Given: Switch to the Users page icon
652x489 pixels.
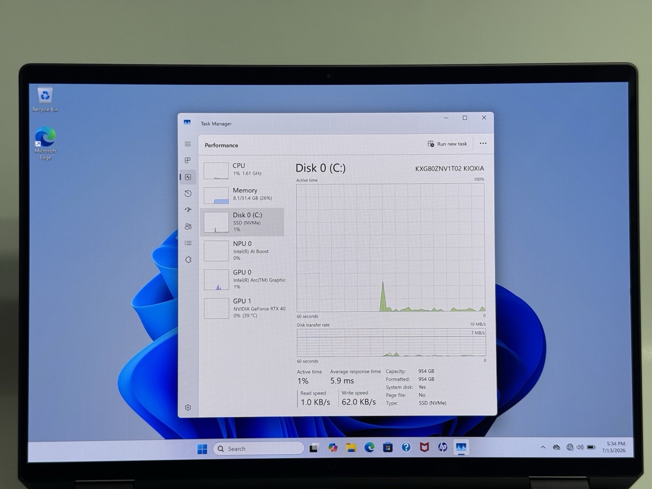Looking at the screenshot, I should [x=188, y=227].
